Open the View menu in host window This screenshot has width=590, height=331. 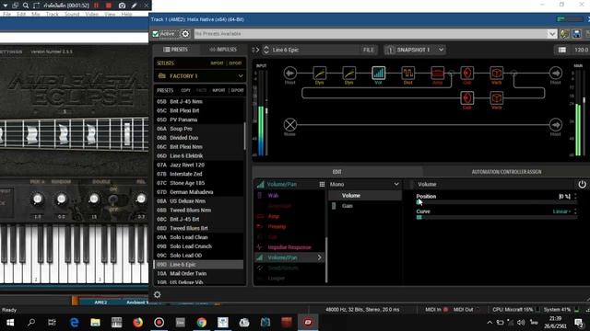coord(110,14)
